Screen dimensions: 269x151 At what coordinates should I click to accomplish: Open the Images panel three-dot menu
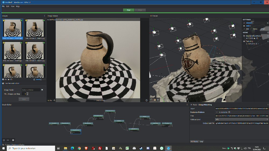(x=44, y=16)
